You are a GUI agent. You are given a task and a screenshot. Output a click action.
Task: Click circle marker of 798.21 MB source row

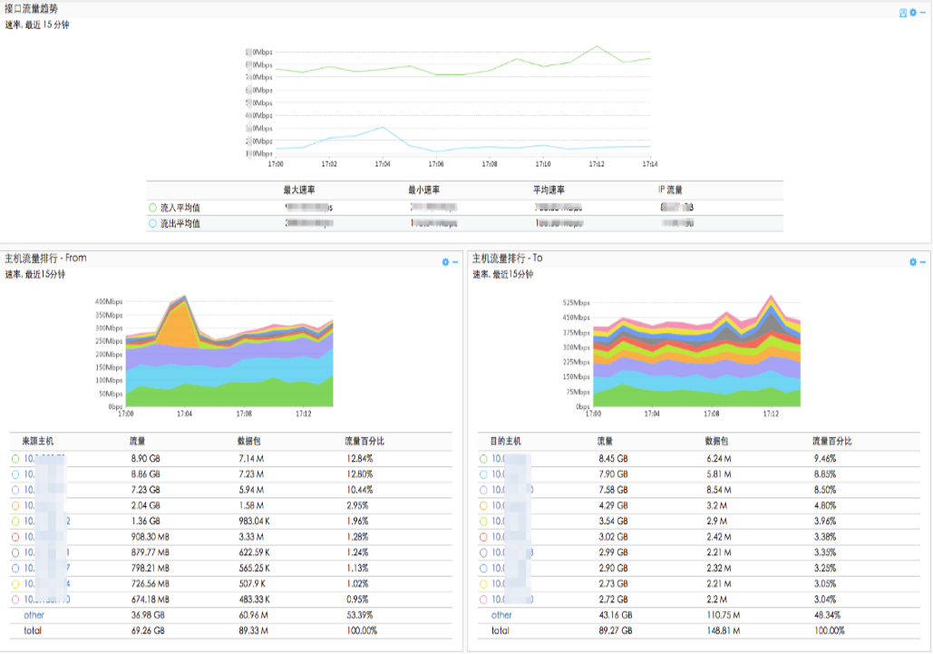(x=15, y=569)
